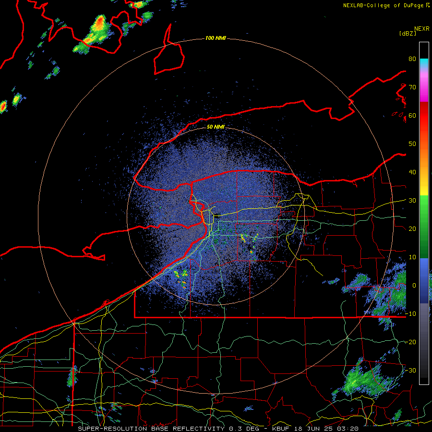Click the 50 NMI range ring label

click(216, 127)
